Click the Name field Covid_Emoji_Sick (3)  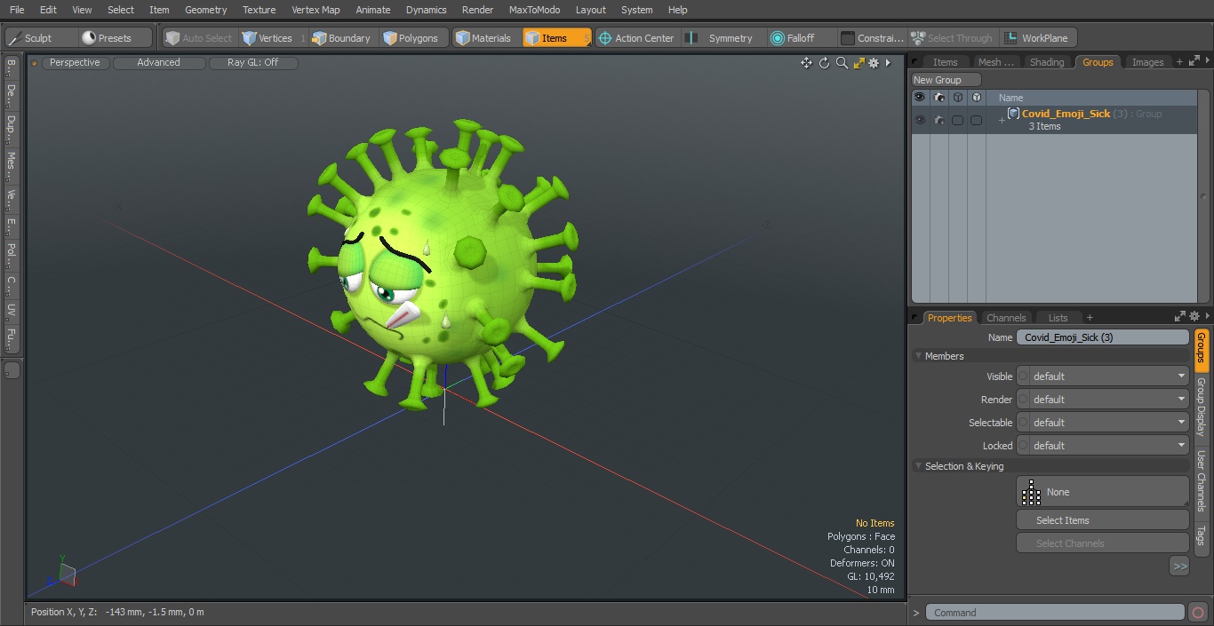point(1102,337)
